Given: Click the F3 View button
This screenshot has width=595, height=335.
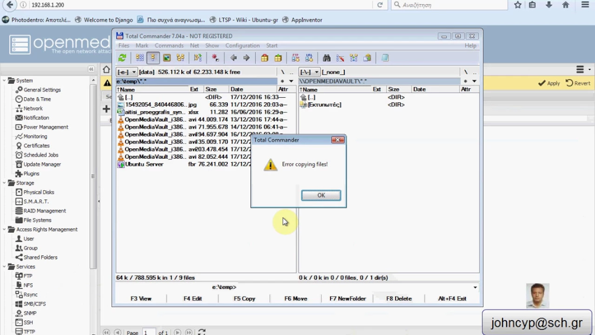Looking at the screenshot, I should (x=141, y=299).
